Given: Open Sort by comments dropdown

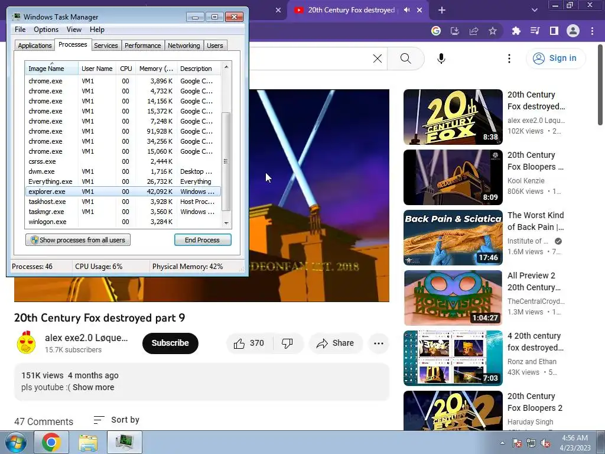Looking at the screenshot, I should (116, 420).
